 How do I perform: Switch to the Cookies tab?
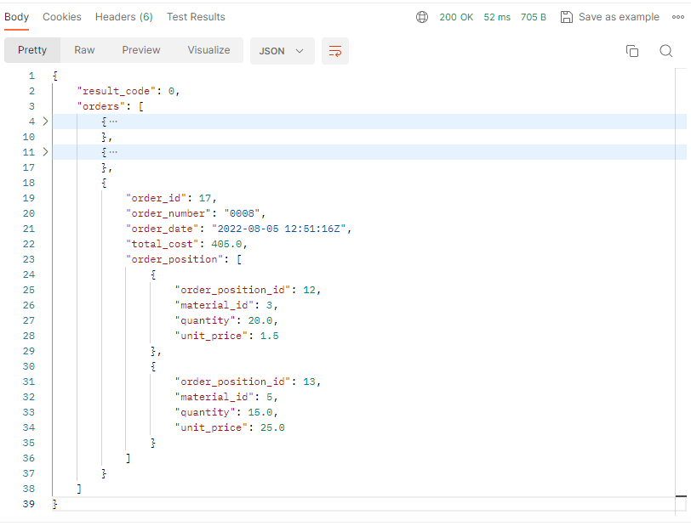click(62, 17)
